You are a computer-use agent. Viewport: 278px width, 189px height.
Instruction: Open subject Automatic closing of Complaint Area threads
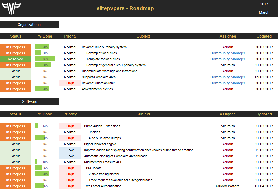coord(116,156)
